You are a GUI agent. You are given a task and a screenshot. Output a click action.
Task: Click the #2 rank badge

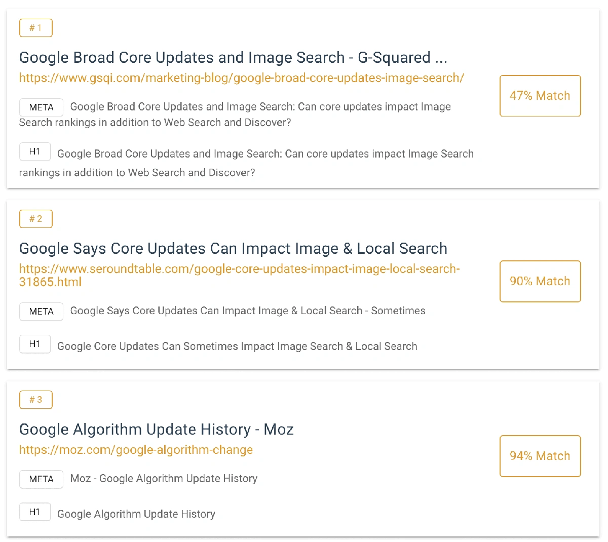tap(35, 219)
